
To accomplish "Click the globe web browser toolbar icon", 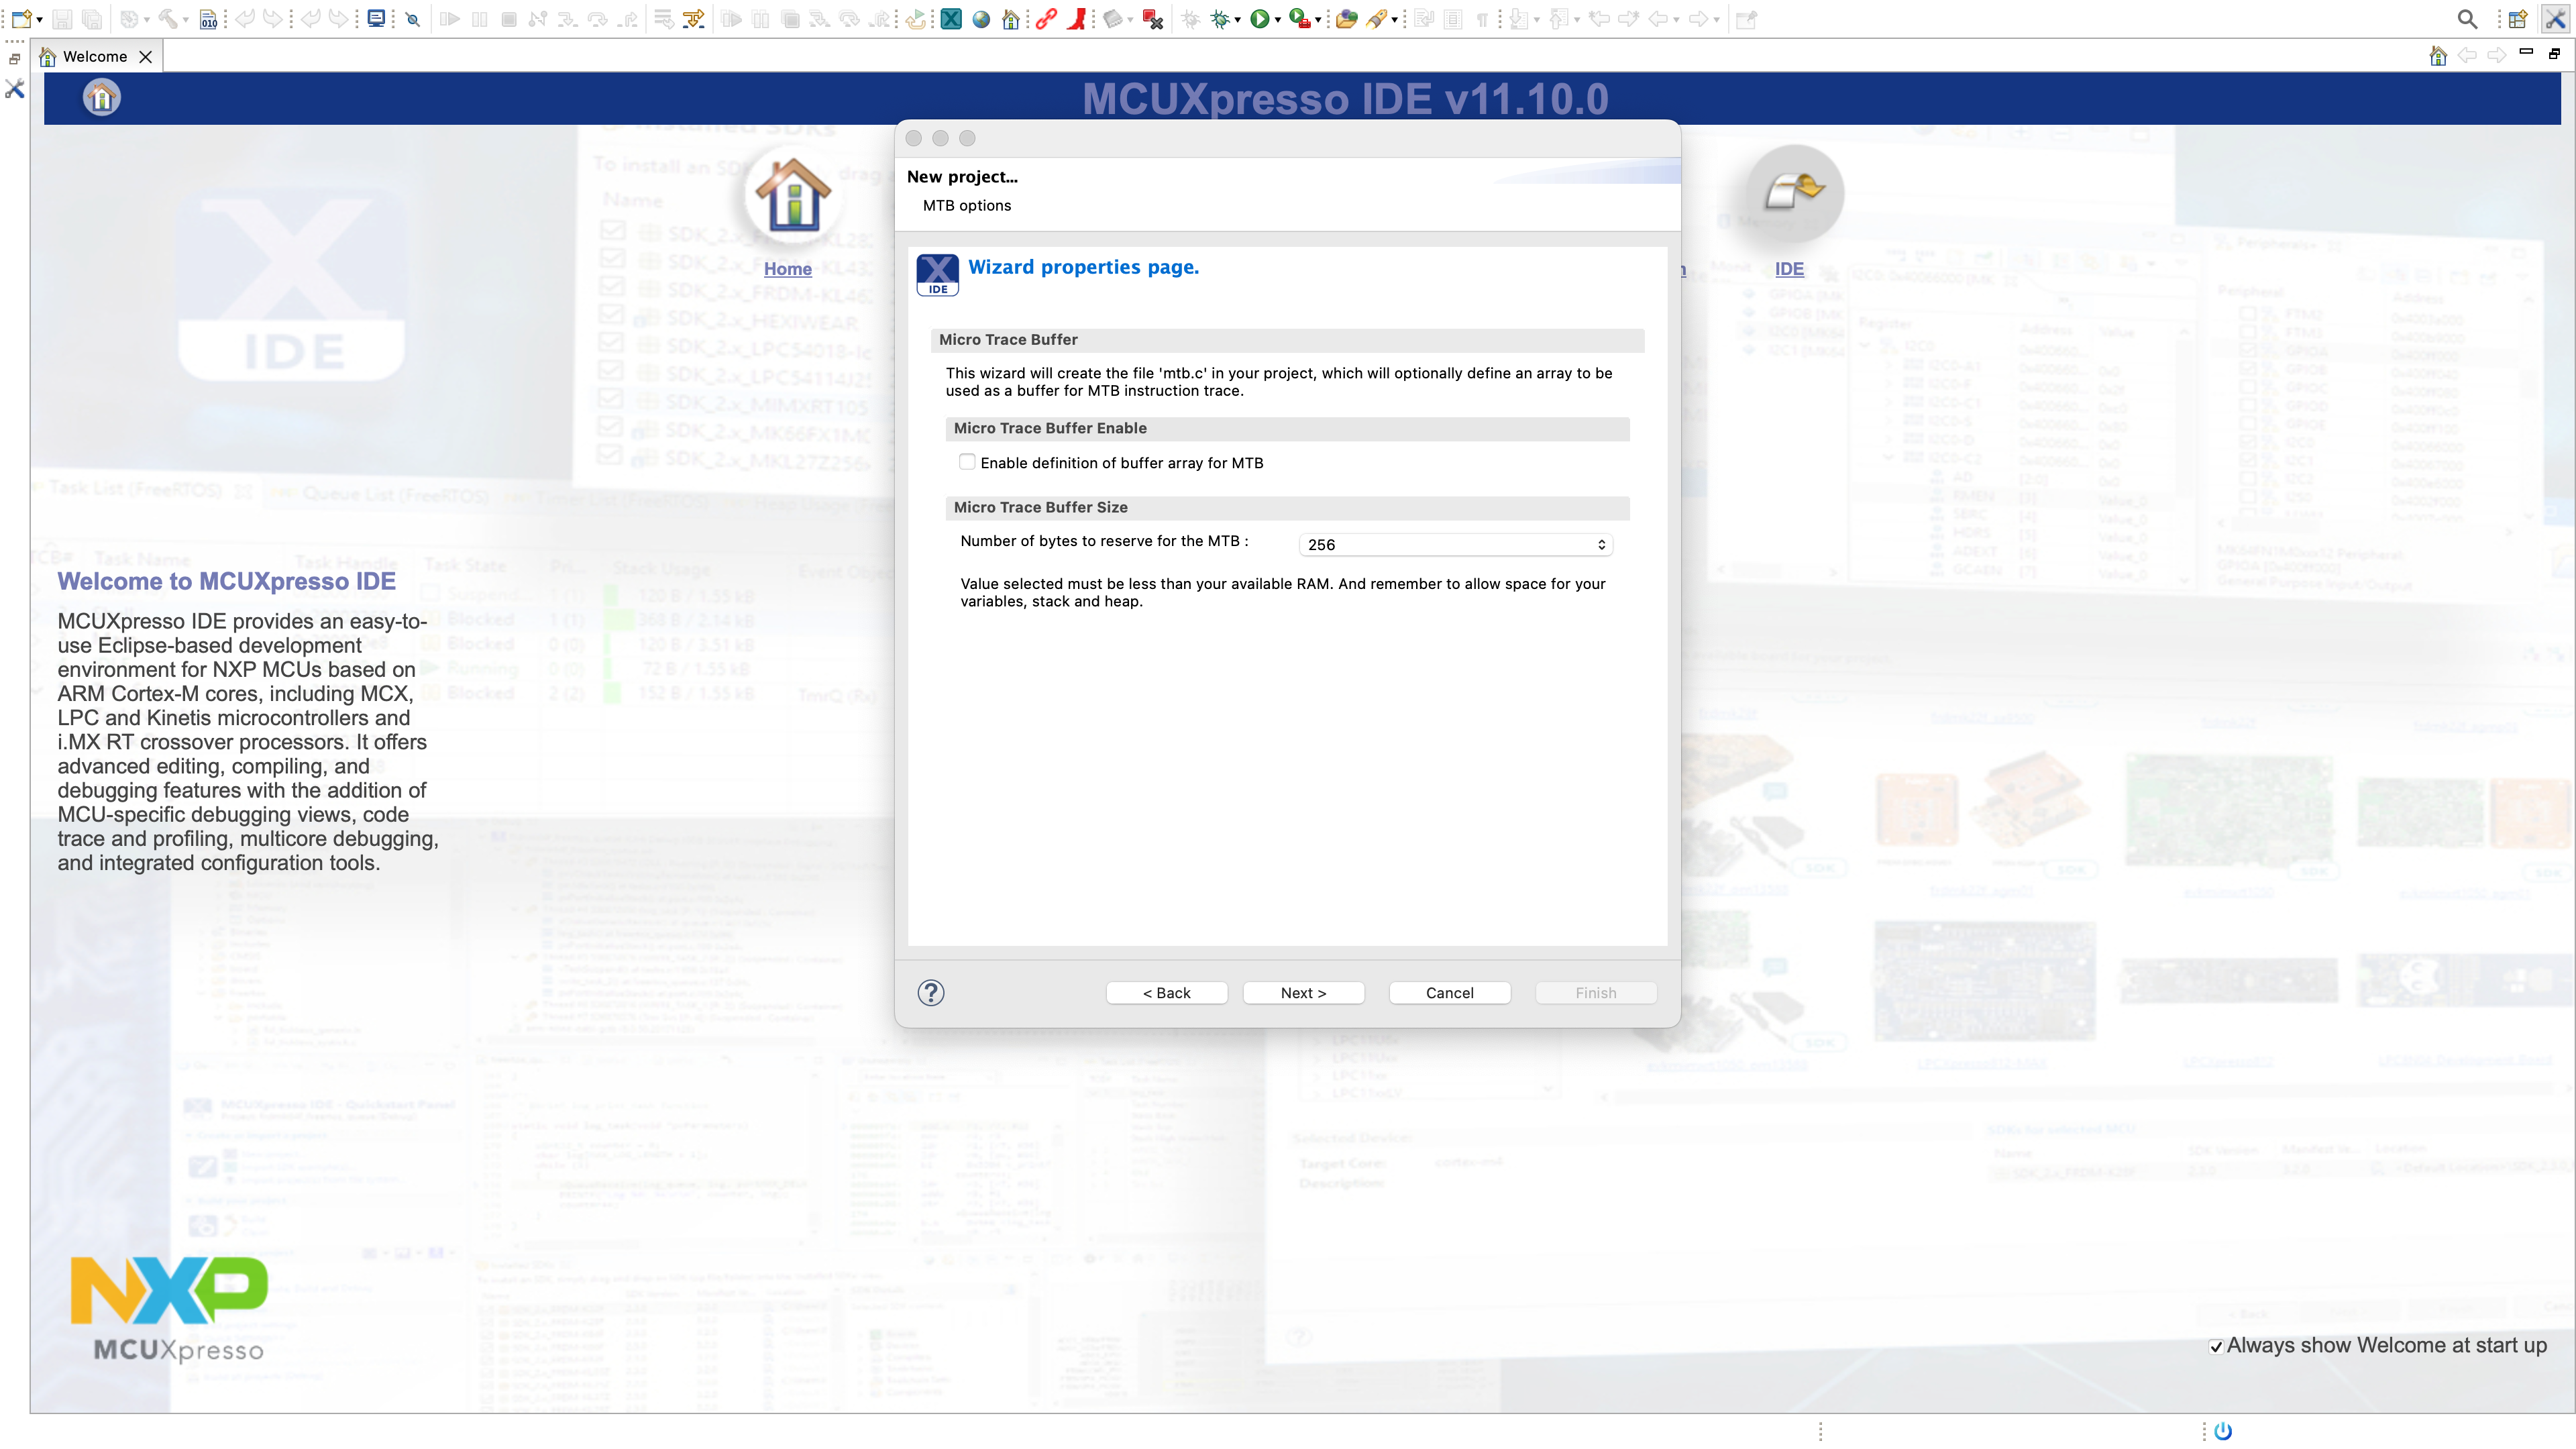I will click(x=981, y=19).
